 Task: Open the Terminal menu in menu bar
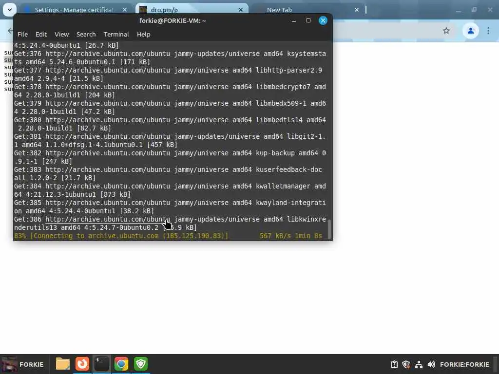(x=116, y=35)
